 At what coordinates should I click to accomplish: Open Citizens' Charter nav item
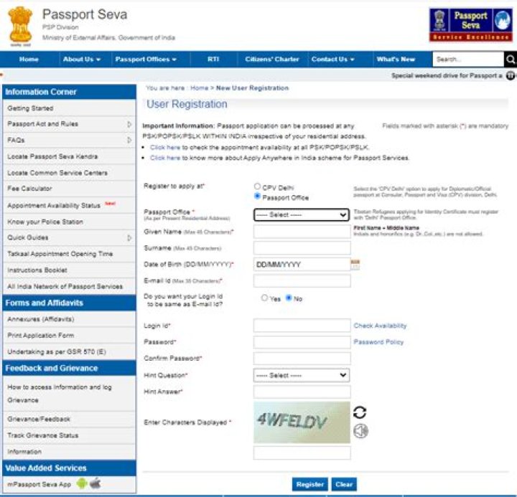click(271, 60)
